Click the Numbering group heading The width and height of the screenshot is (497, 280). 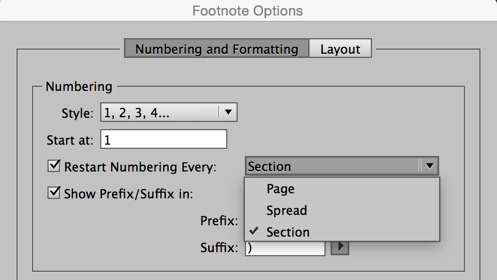pyautogui.click(x=79, y=86)
